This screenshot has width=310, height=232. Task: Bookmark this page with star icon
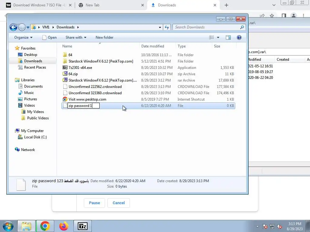point(272,16)
